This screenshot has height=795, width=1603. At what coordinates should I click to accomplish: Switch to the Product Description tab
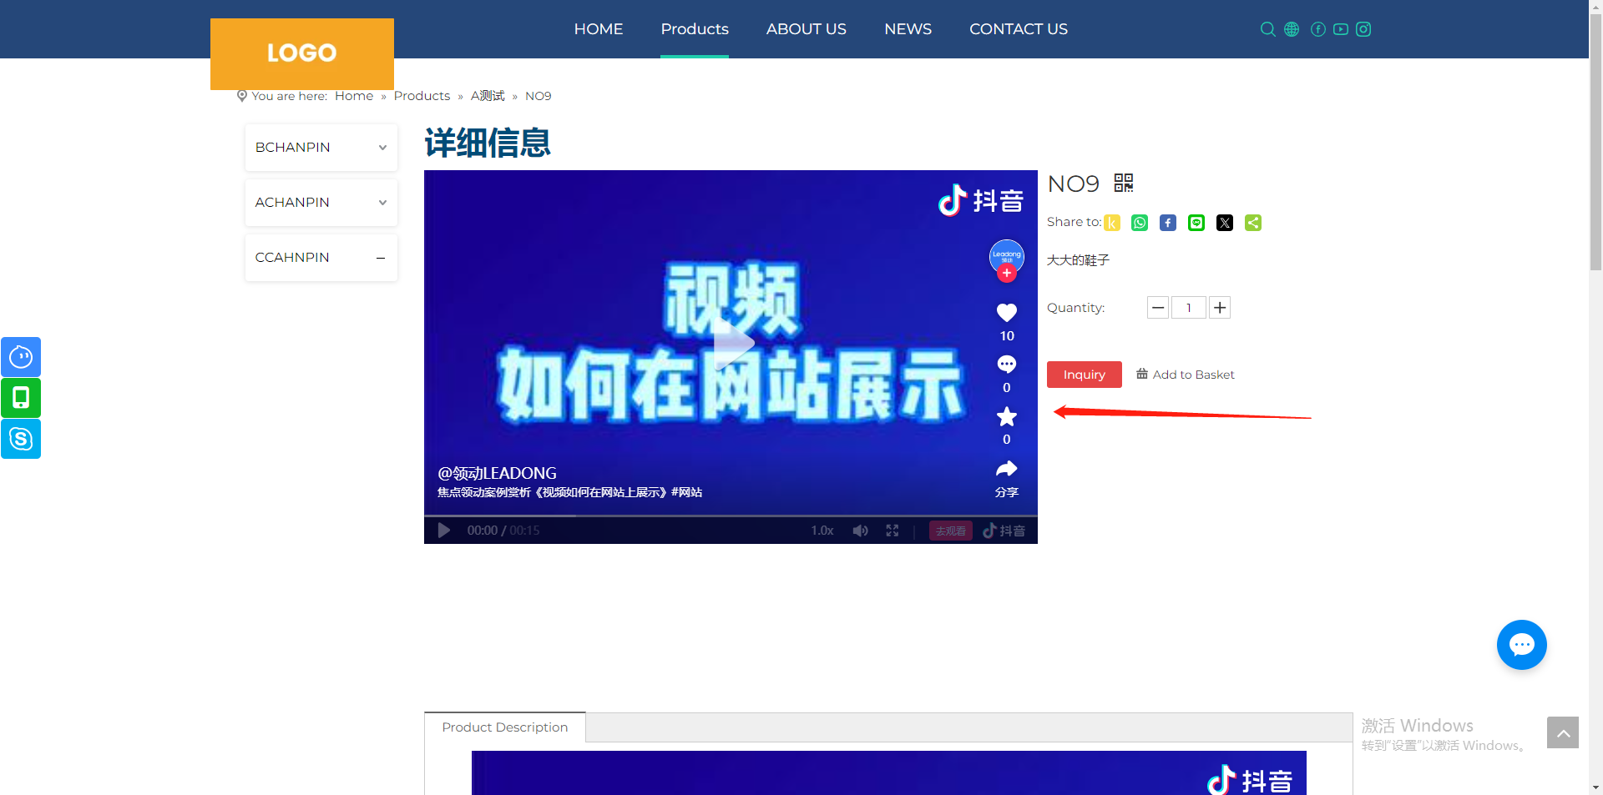504,727
